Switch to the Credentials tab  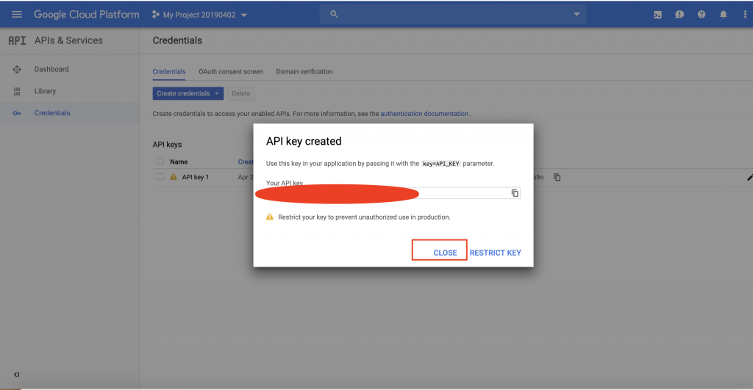pyautogui.click(x=169, y=71)
